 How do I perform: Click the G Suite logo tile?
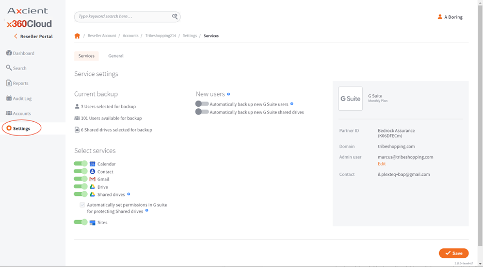point(350,98)
